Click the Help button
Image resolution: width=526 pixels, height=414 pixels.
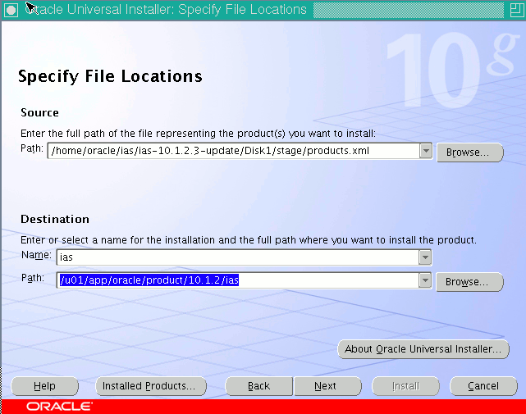point(44,386)
